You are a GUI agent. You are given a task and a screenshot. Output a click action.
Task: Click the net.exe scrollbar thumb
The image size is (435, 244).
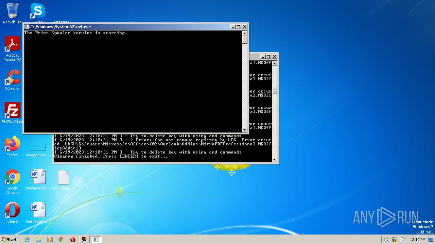(x=244, y=40)
